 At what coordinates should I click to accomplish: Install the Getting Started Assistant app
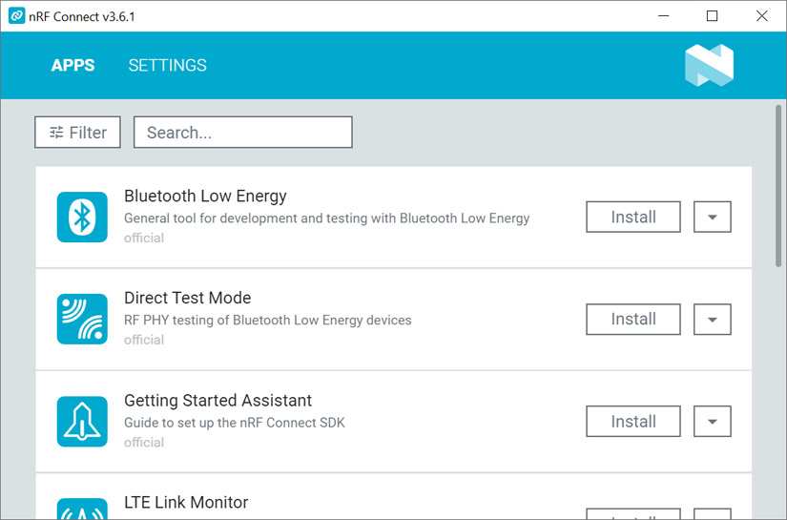pyautogui.click(x=633, y=422)
